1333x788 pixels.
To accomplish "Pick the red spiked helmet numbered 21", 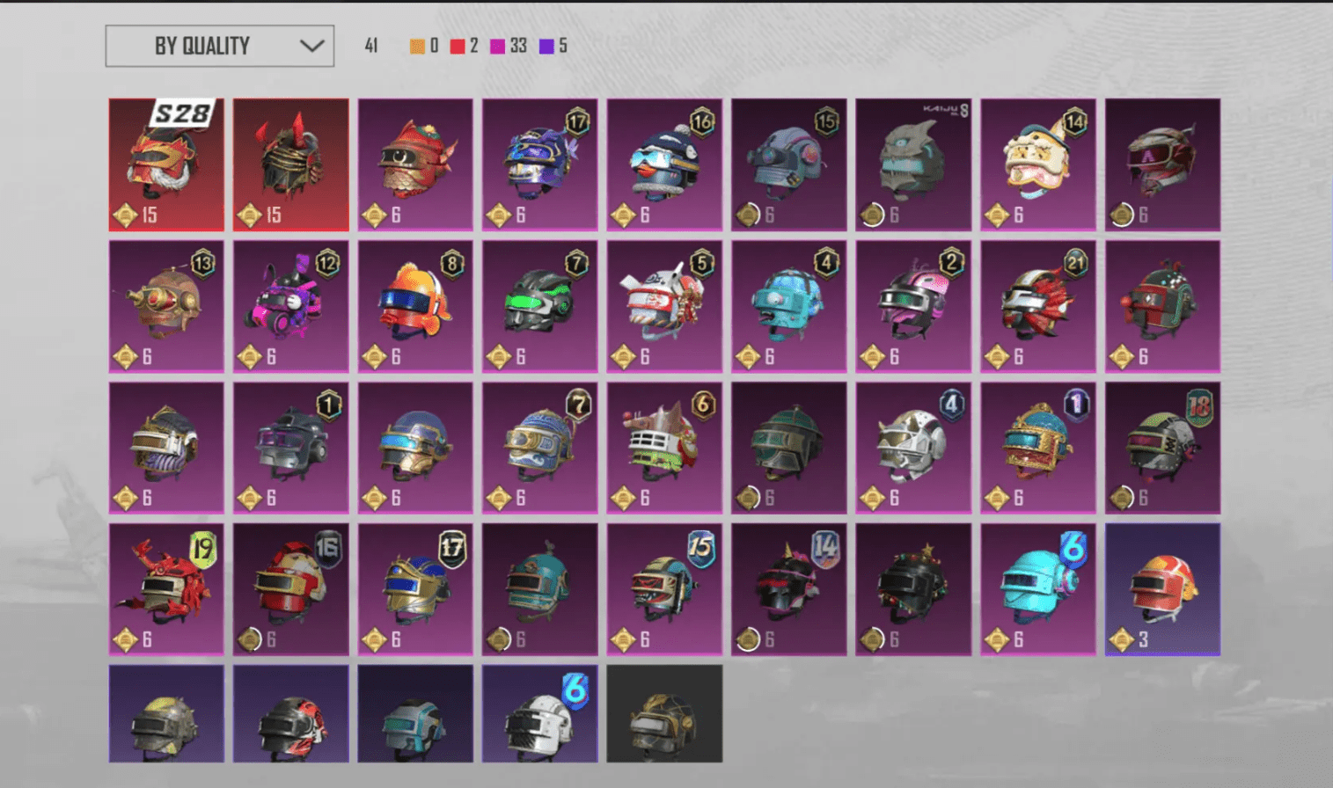I will pyautogui.click(x=1038, y=306).
